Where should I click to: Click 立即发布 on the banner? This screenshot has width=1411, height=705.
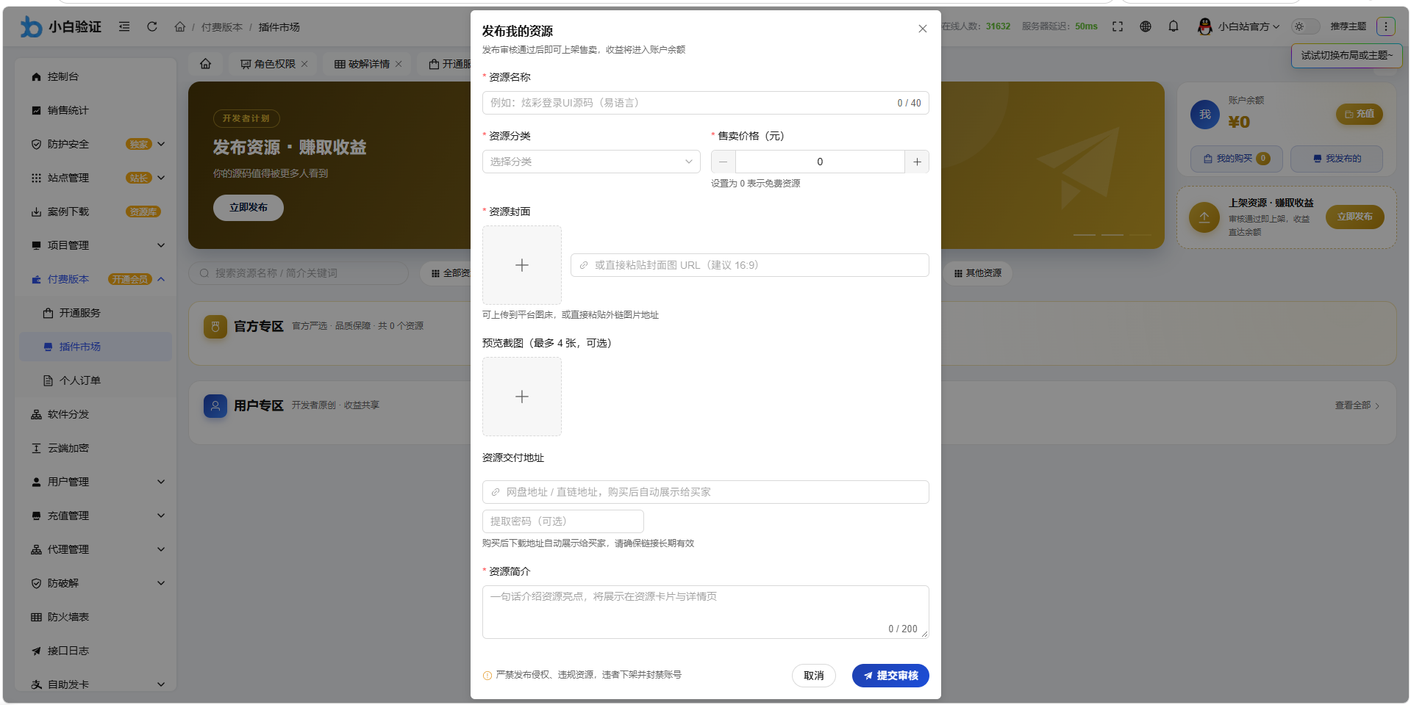point(249,208)
